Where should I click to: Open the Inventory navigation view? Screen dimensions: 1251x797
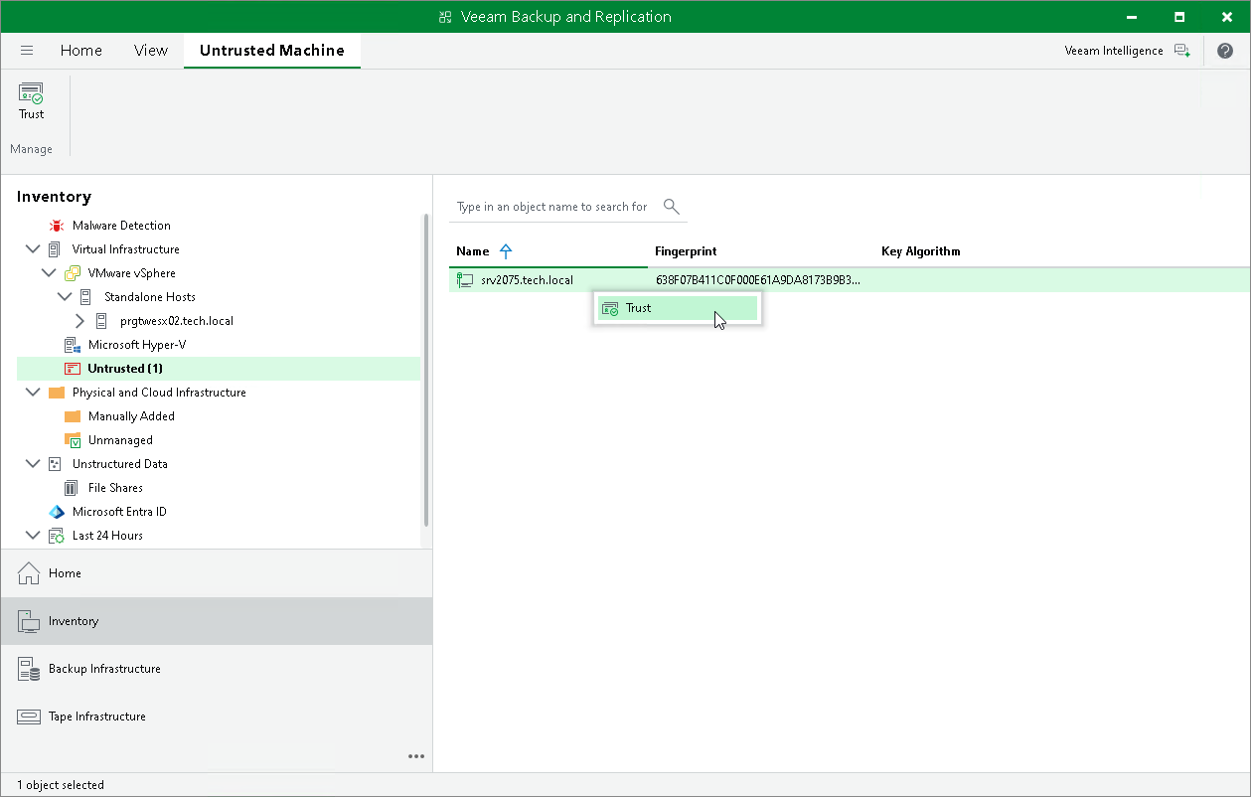pos(217,621)
